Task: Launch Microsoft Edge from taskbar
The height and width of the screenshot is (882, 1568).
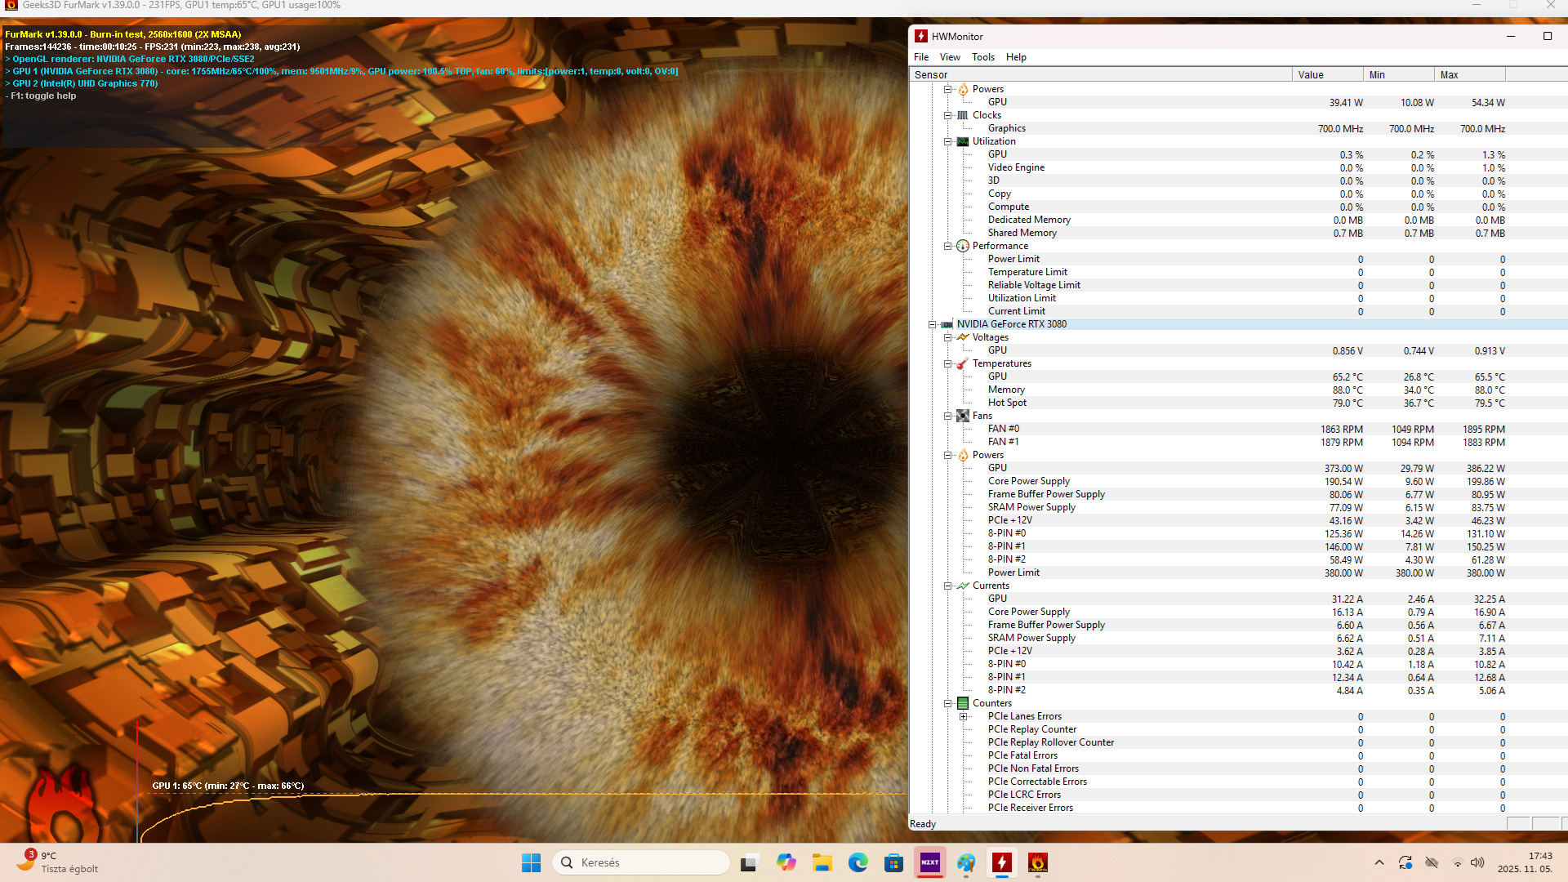Action: [x=857, y=862]
